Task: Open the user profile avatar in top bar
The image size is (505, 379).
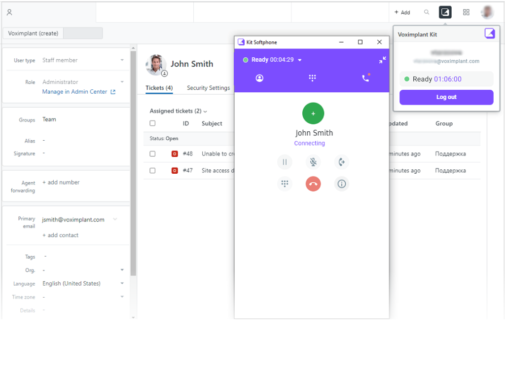Action: coord(487,12)
